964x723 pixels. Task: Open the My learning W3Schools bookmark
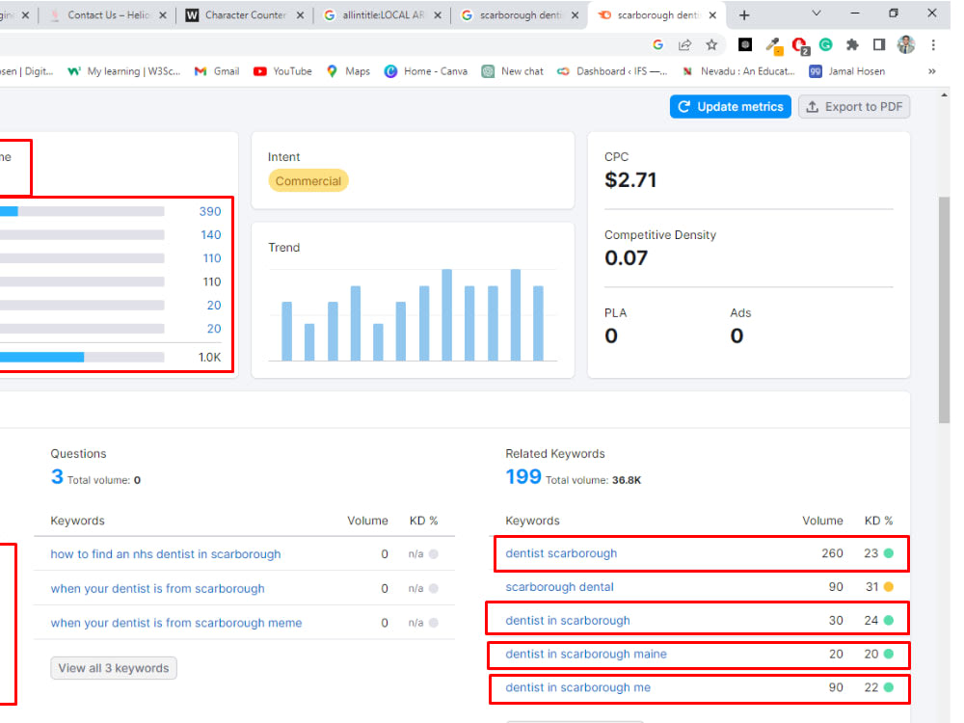(x=124, y=71)
